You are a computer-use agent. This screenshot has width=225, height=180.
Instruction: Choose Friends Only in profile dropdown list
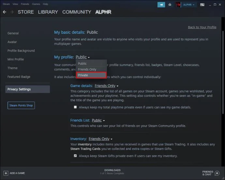91,69
